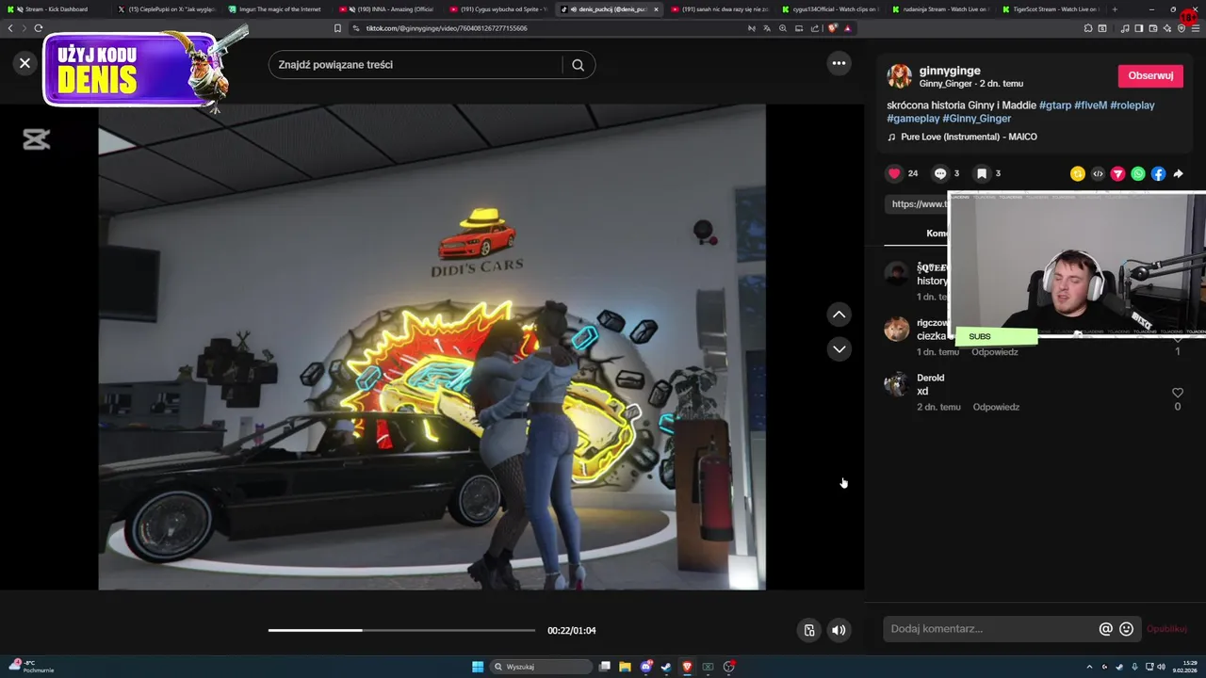Screen dimensions: 1206x678
Task: Bookmark this page in the address bar
Action: coord(338,28)
